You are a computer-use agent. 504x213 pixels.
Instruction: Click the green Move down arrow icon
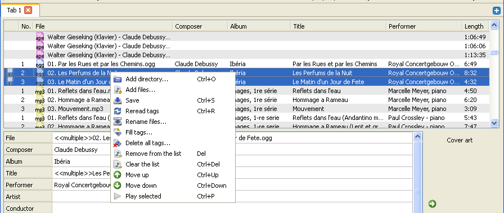(x=118, y=186)
